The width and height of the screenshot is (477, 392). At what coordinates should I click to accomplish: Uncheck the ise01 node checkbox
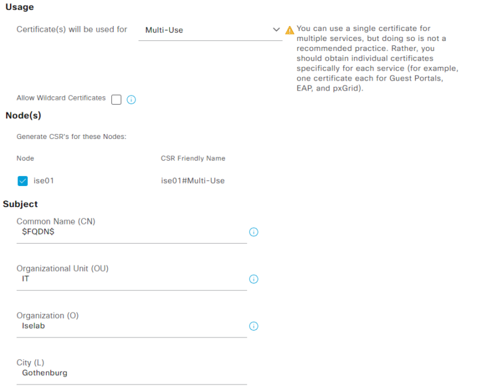pyautogui.click(x=23, y=180)
